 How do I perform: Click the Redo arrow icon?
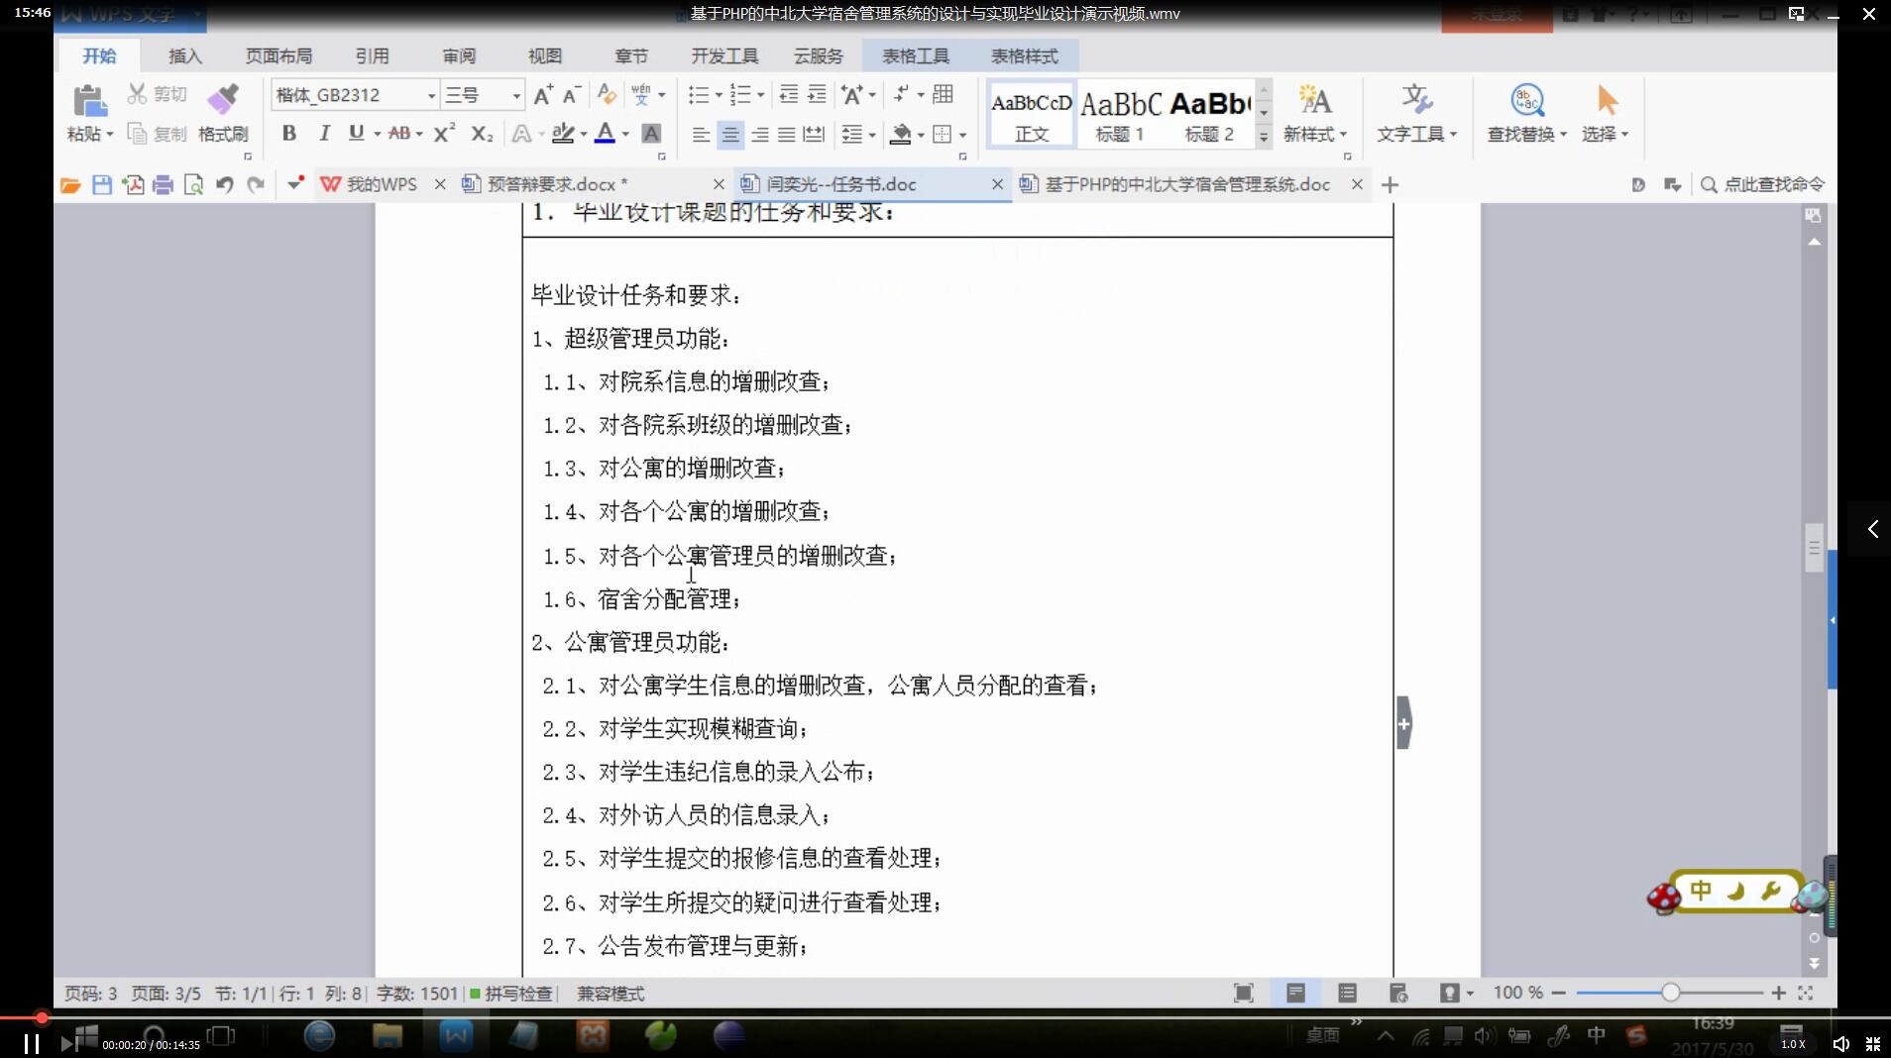tap(256, 184)
